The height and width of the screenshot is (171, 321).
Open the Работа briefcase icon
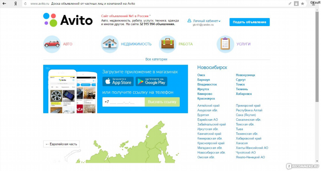pos(167,44)
